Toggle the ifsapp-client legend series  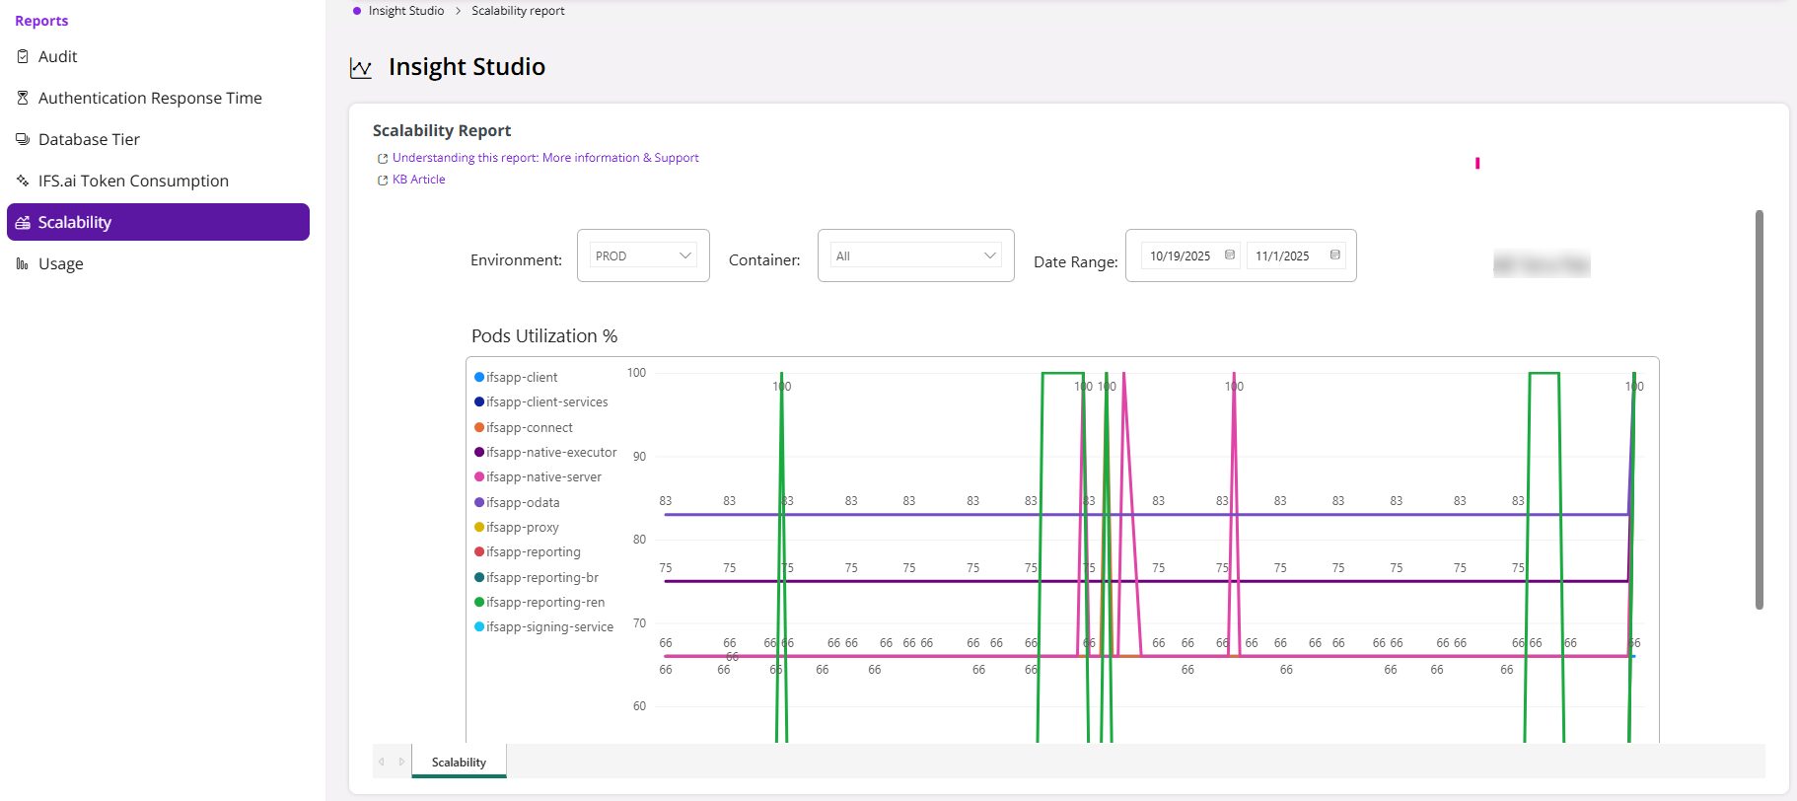click(516, 377)
